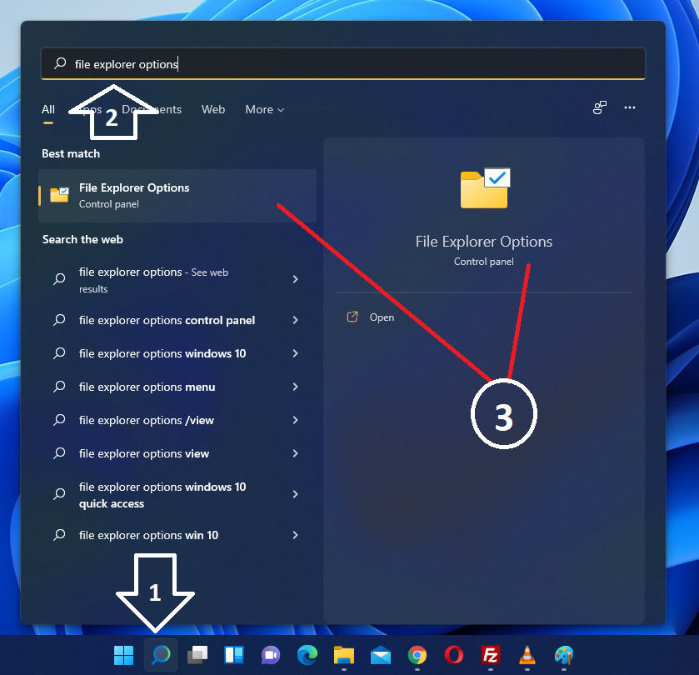Open the ellipsis options menu
The width and height of the screenshot is (699, 675).
[x=629, y=107]
